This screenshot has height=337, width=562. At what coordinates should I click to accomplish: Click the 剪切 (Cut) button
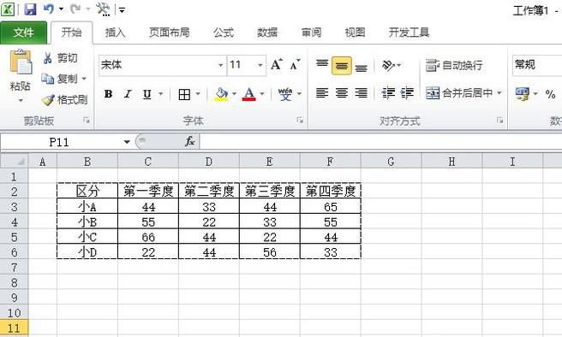(x=60, y=58)
